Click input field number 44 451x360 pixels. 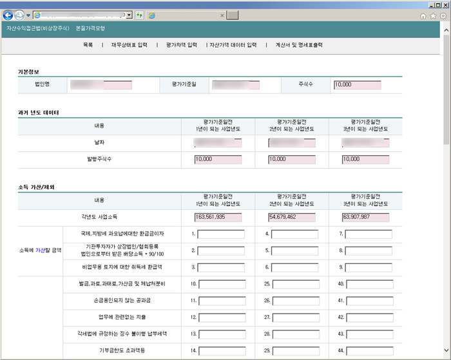coord(370,351)
